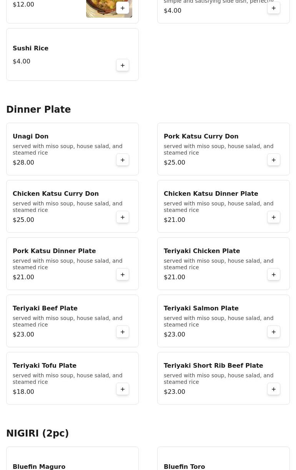The image size is (296, 470).
Task: Add Pork Katsu Curry Don to order
Action: (274, 160)
